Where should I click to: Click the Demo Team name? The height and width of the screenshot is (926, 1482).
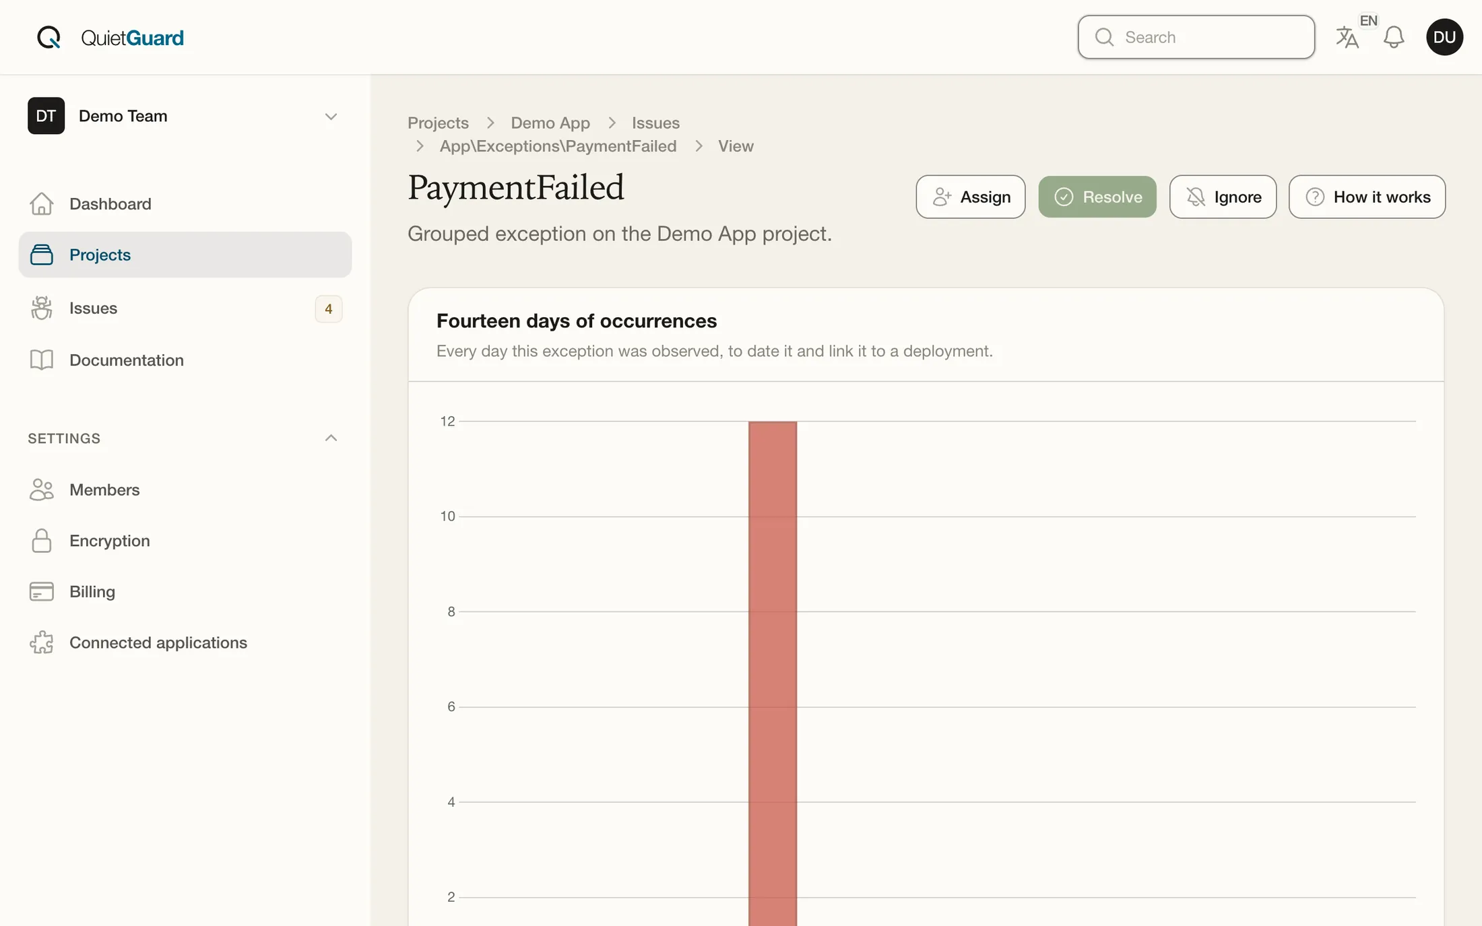123,116
